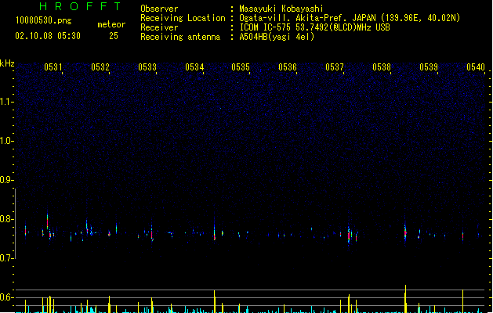This screenshot has width=493, height=313.
Task: Click the 0540 time marker
Action: tap(476, 67)
